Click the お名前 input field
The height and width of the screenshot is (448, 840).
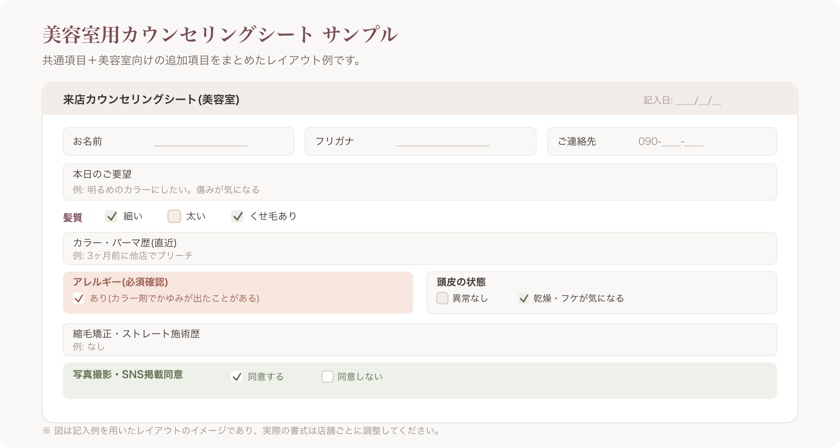[x=179, y=141]
